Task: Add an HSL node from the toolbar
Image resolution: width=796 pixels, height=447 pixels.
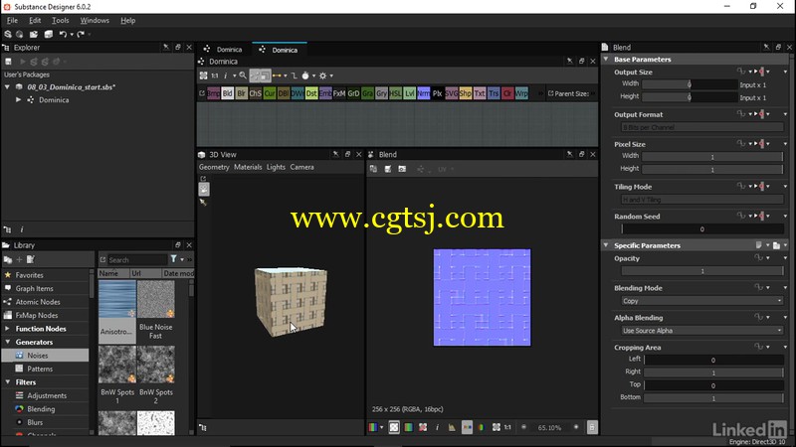Action: tap(395, 93)
